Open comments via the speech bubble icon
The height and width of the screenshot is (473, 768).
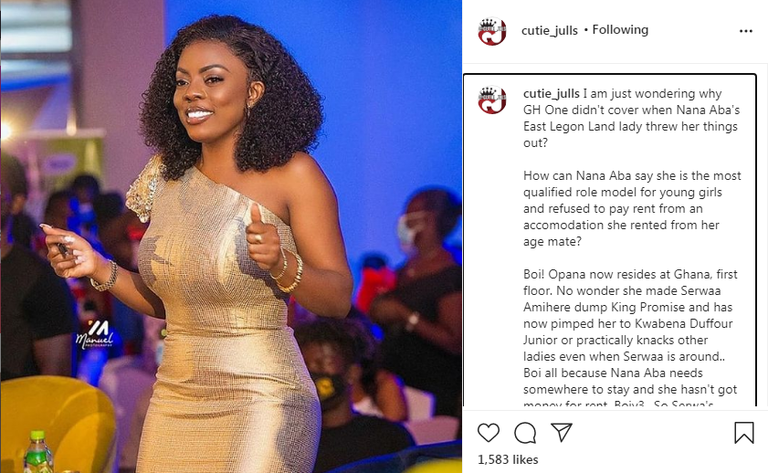pos(525,433)
